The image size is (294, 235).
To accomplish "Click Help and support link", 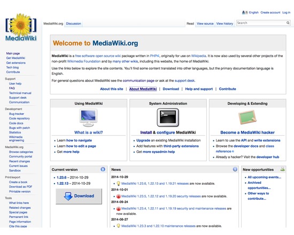I will coord(199,89).
